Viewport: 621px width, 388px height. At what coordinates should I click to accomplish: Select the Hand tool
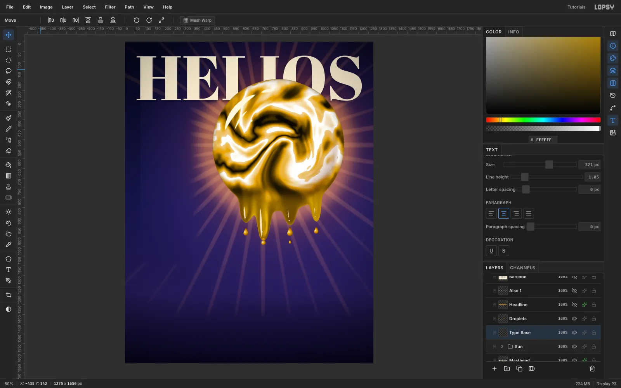point(9,234)
